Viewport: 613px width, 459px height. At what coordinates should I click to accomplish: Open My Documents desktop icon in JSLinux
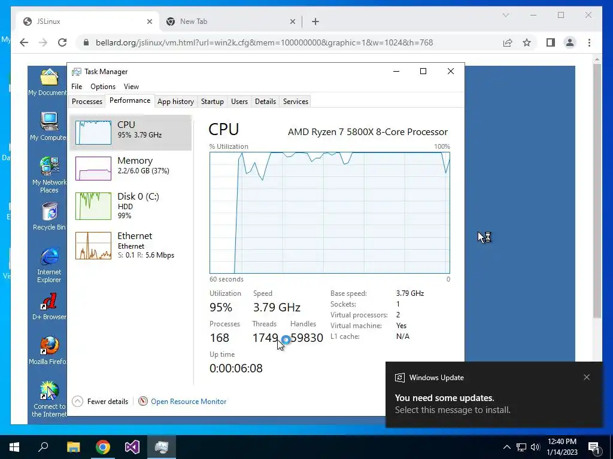49,82
